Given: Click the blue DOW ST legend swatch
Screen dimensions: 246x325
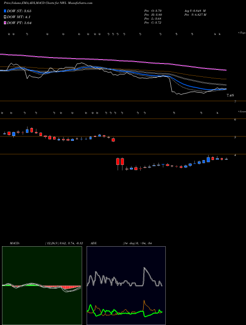Looking at the screenshot, I should [5, 11].
